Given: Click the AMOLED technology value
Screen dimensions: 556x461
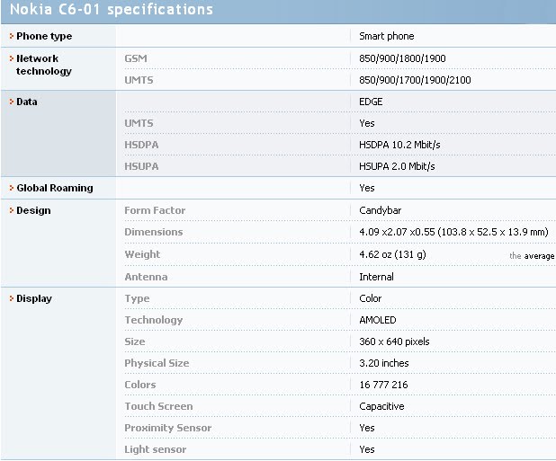Looking at the screenshot, I should pos(378,320).
